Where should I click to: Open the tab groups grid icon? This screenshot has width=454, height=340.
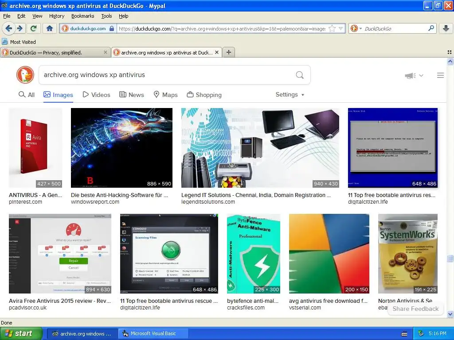coord(450,52)
